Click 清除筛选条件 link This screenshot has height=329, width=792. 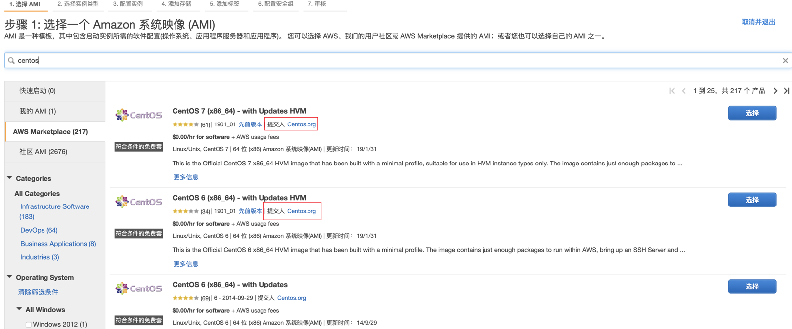click(38, 292)
